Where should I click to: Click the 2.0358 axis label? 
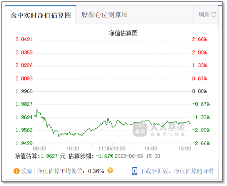pos(24,52)
